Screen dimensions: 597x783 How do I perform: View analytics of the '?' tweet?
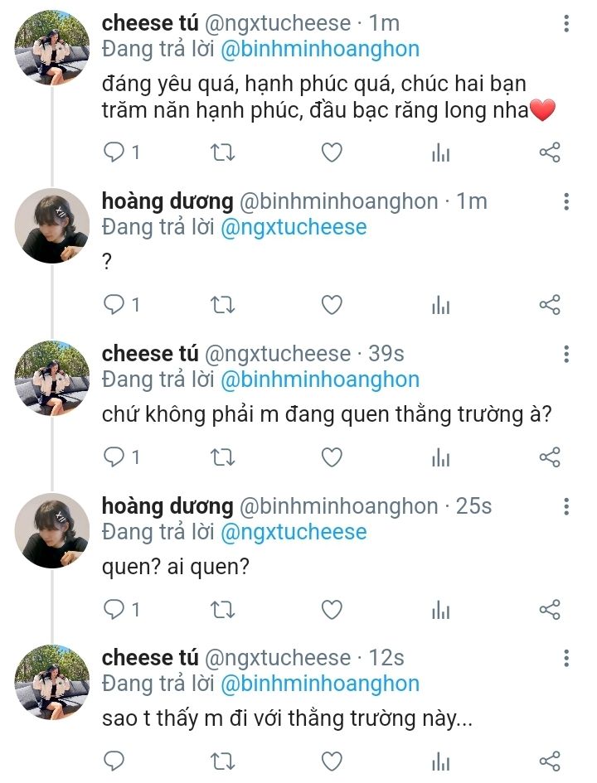[x=440, y=305]
